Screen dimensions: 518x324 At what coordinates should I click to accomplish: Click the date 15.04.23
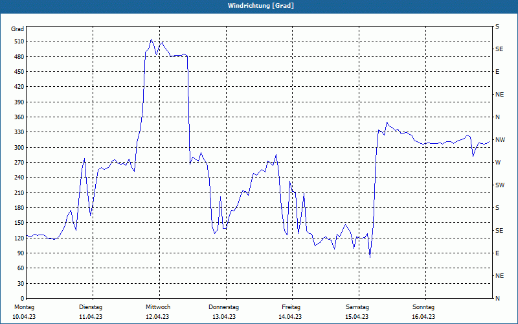click(357, 317)
